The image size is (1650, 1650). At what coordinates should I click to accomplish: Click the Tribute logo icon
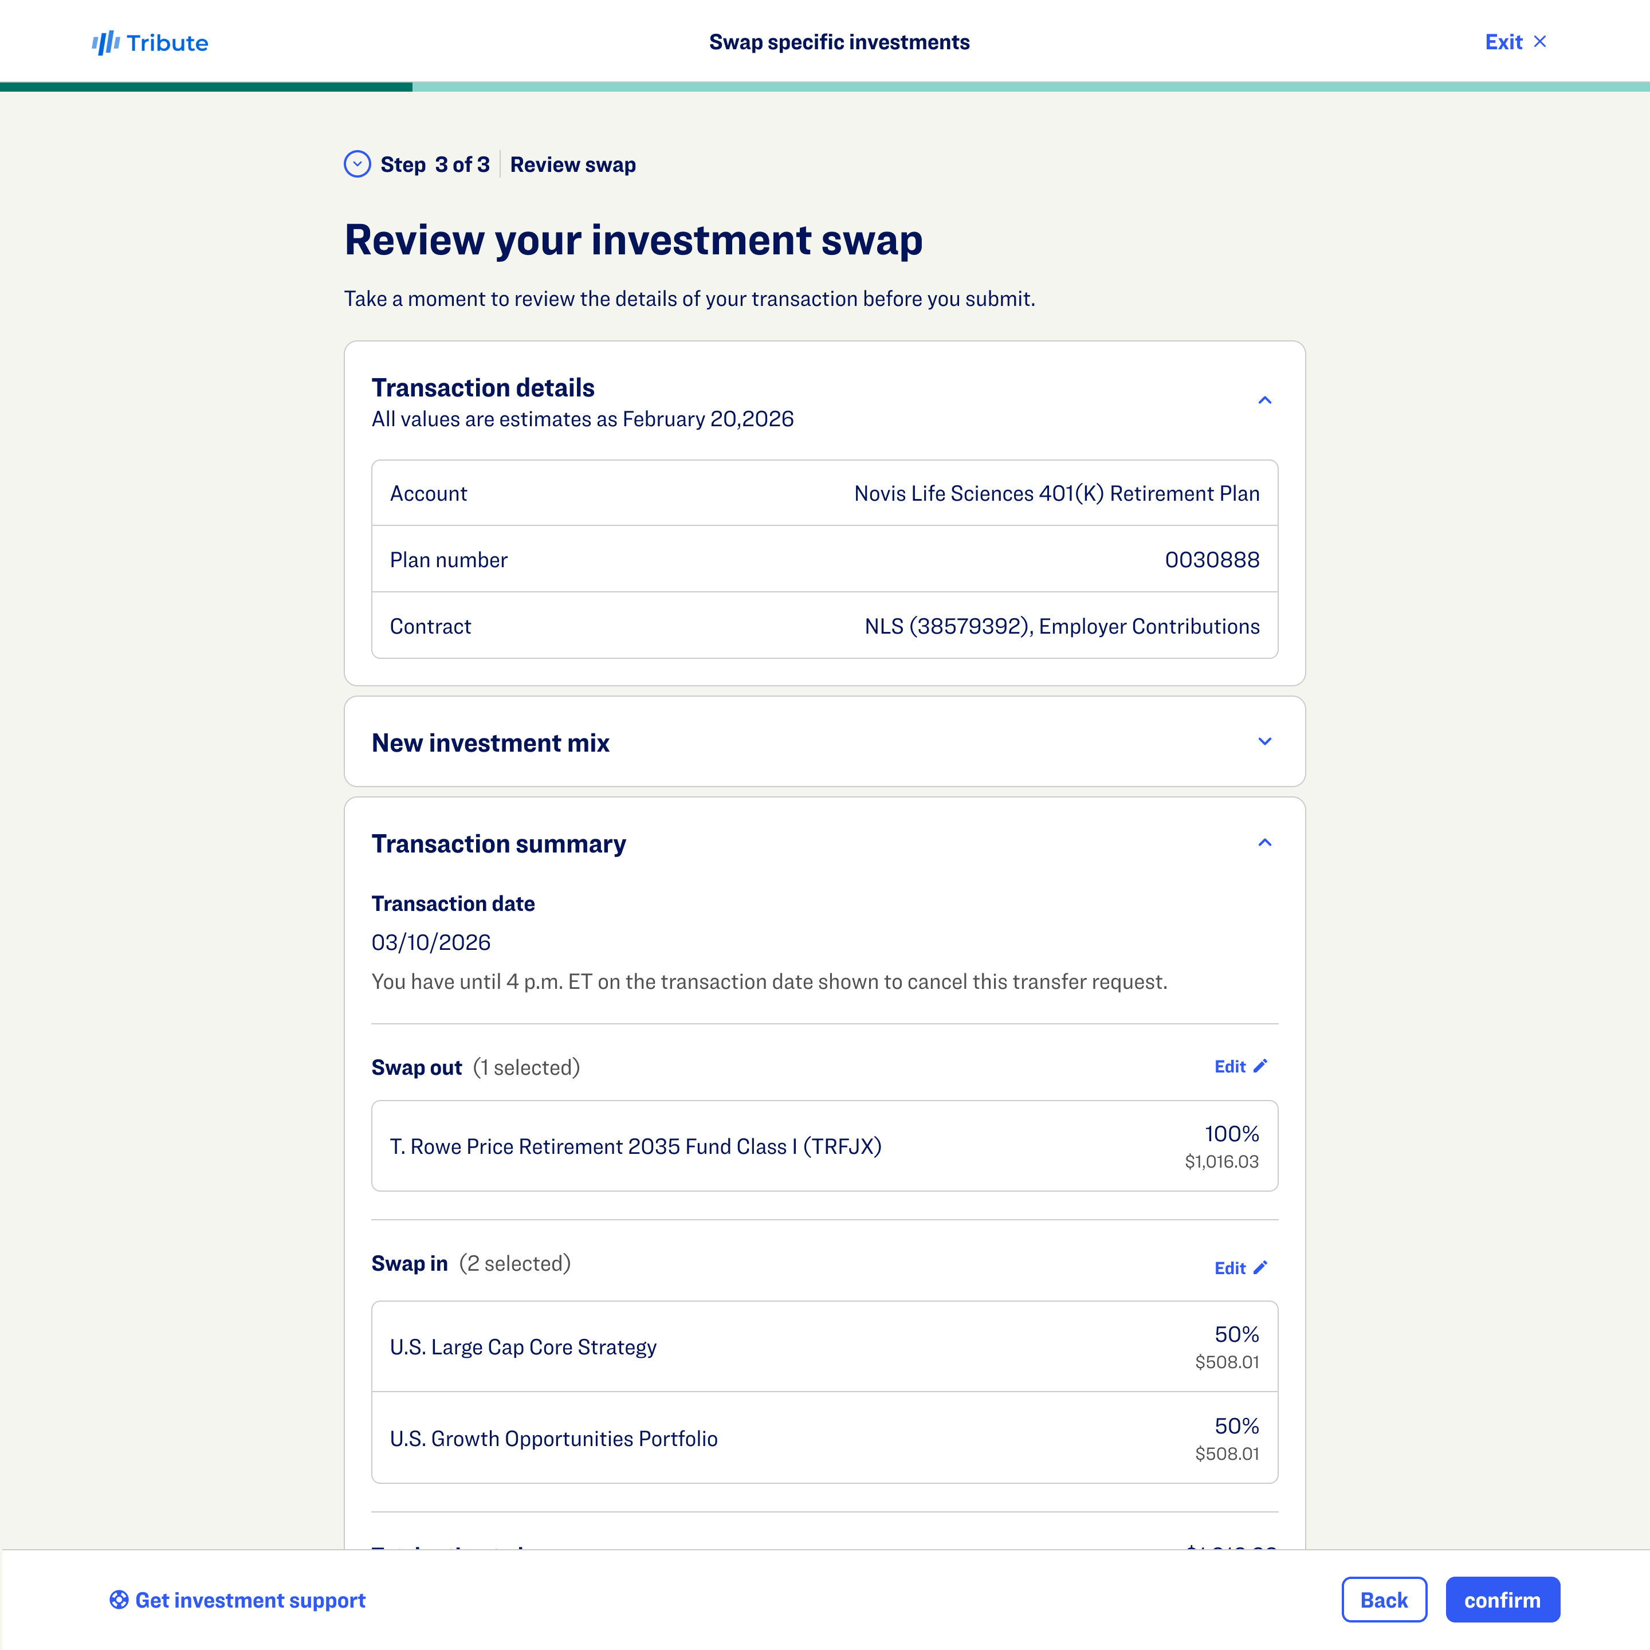[105, 43]
